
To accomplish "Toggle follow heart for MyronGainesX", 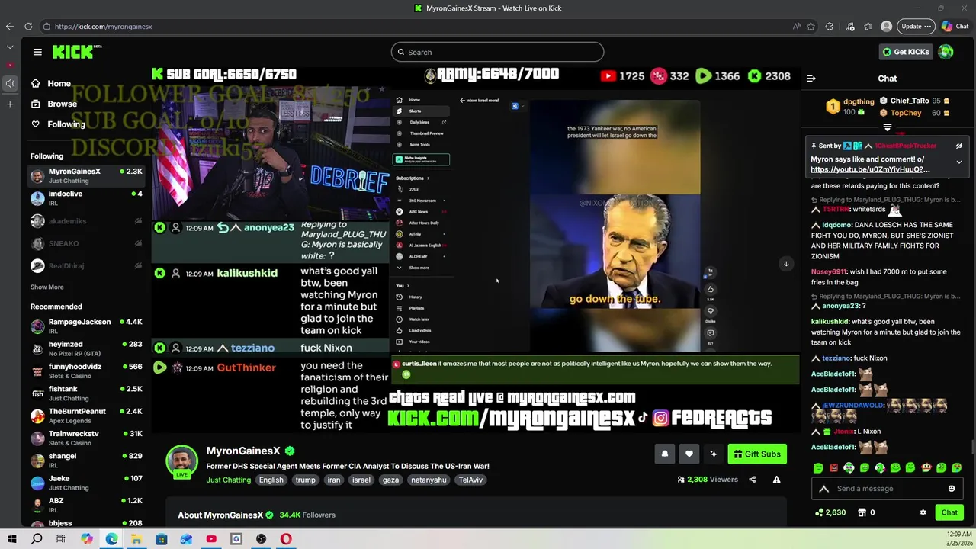I will (x=689, y=454).
